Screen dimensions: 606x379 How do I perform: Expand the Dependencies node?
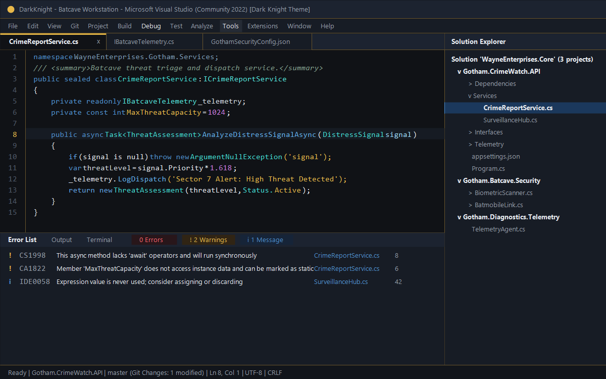click(x=471, y=84)
